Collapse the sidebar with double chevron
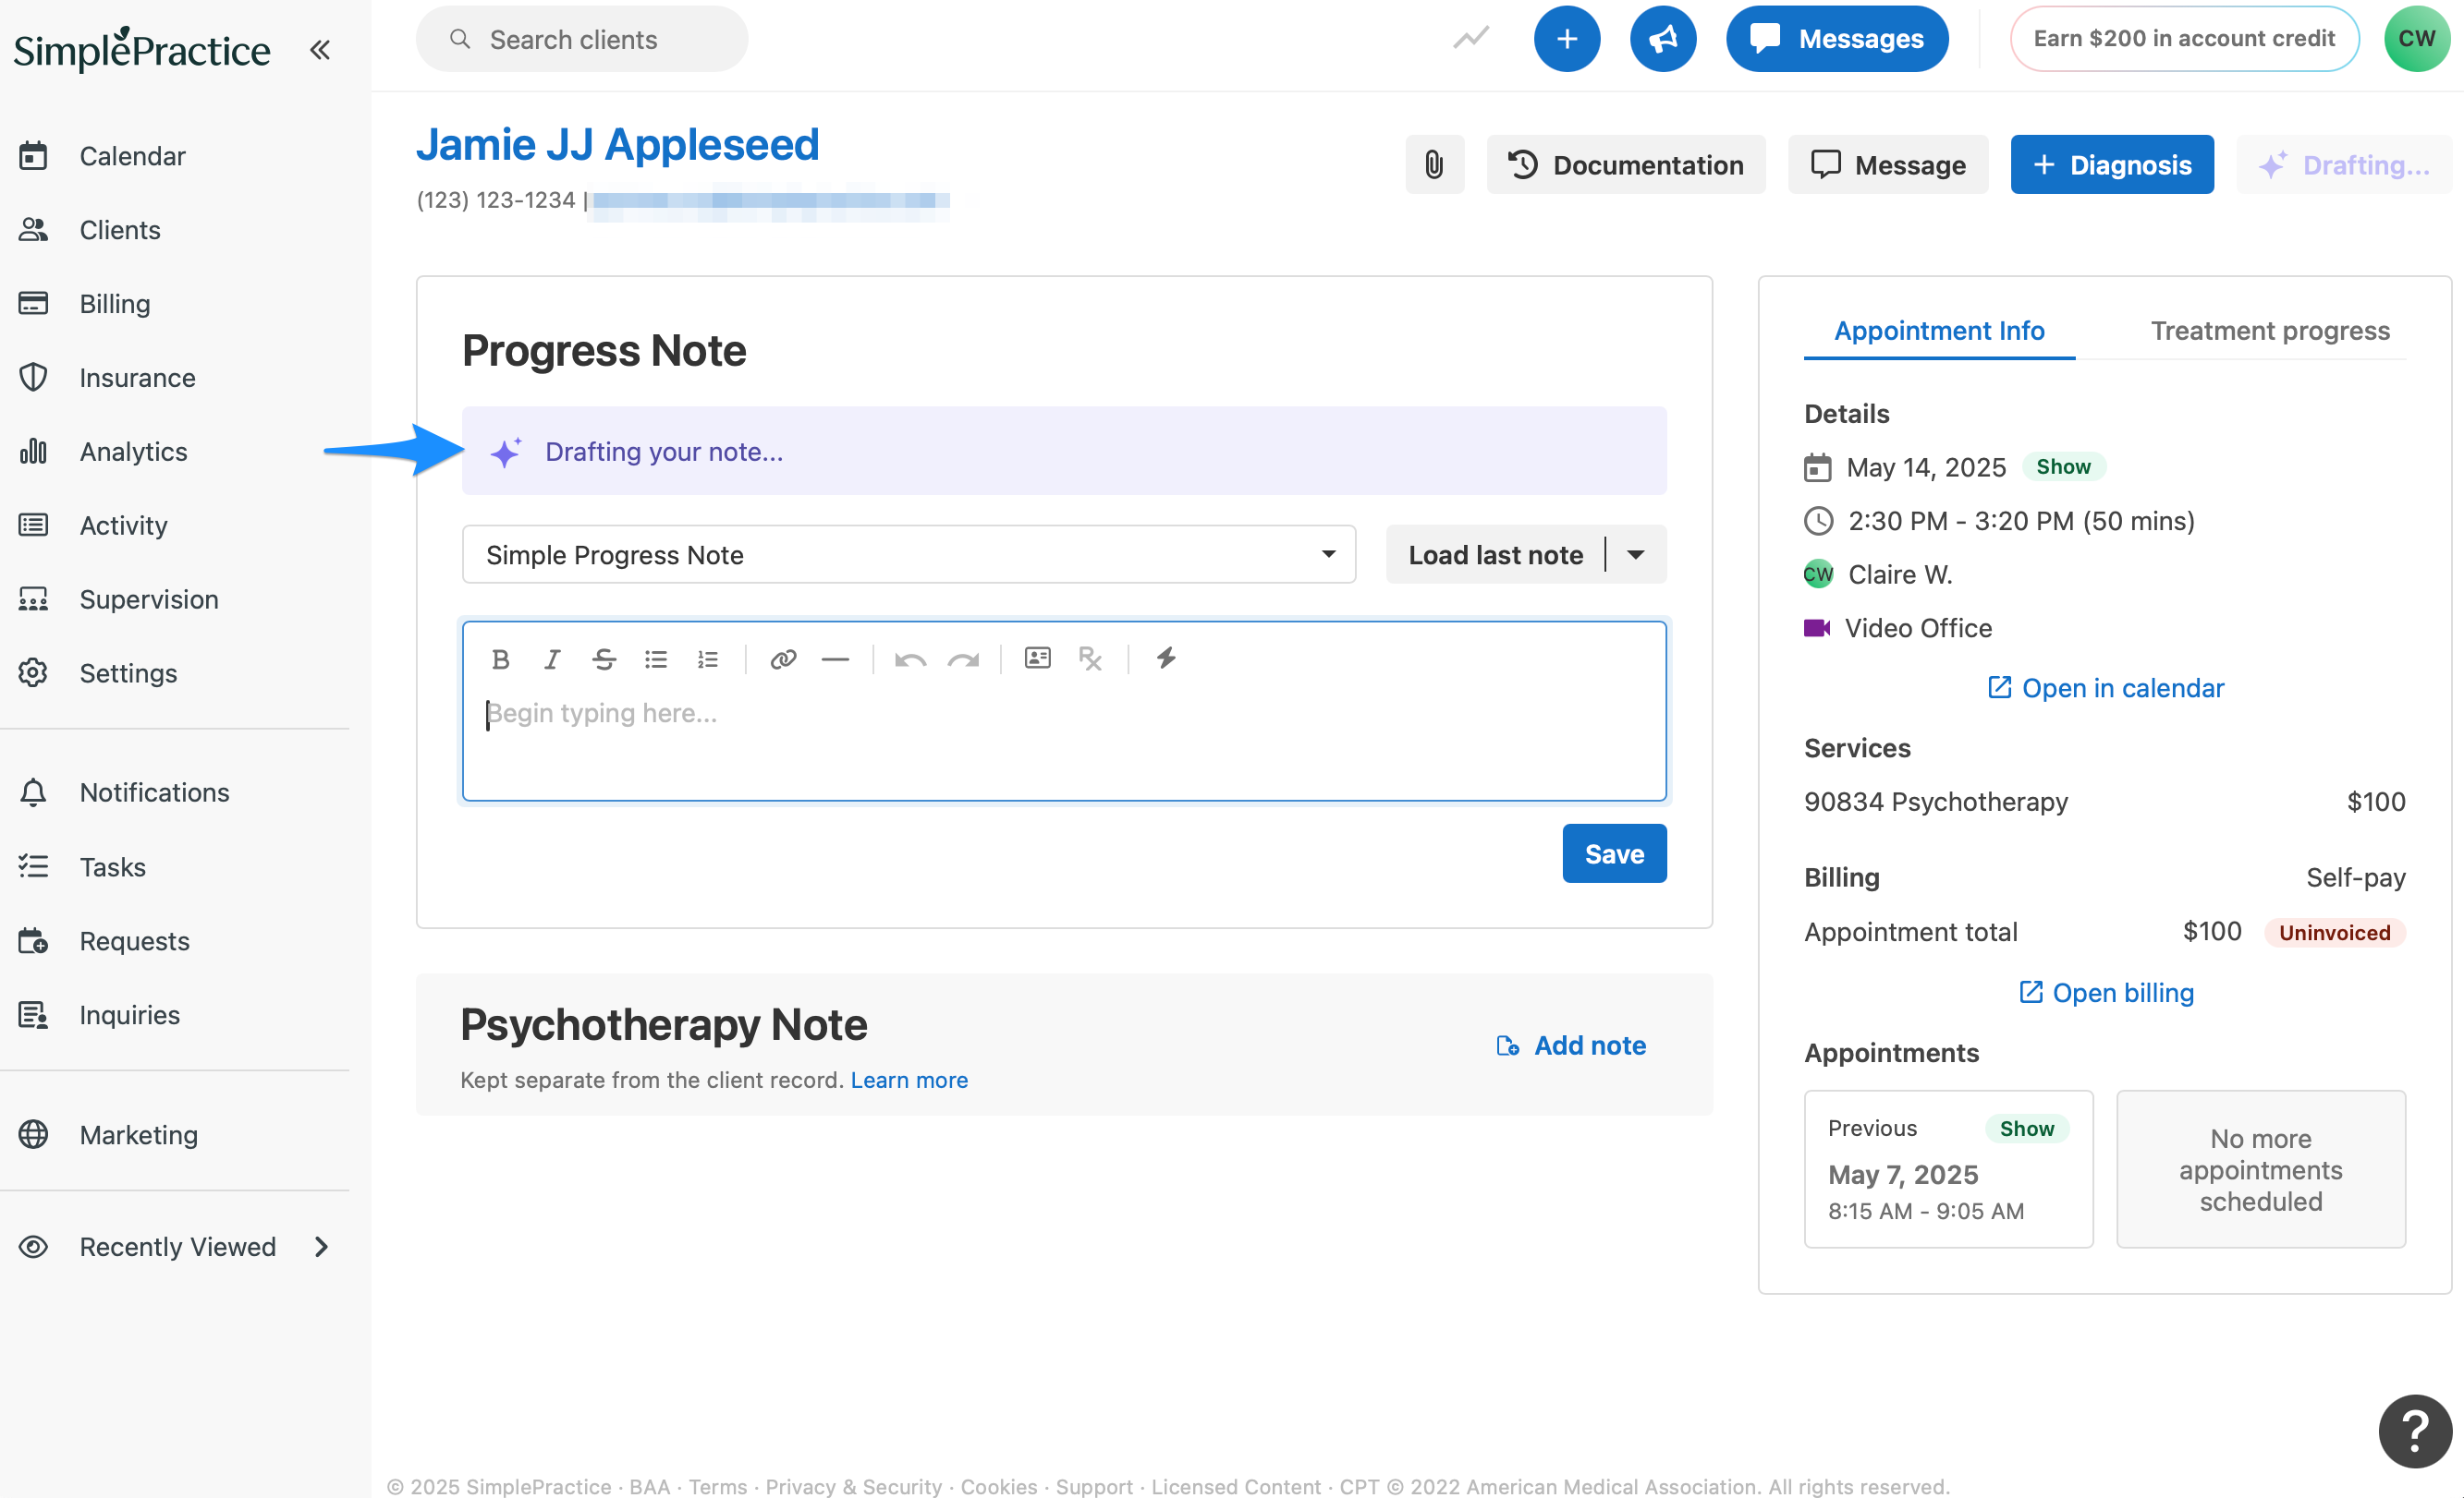The height and width of the screenshot is (1498, 2464). click(320, 49)
